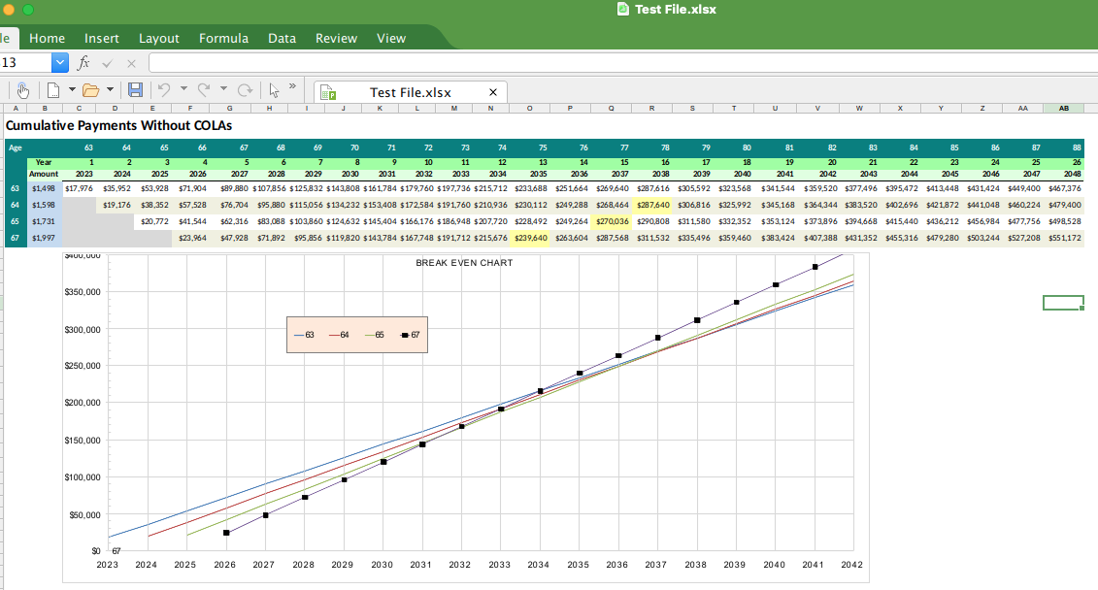Select the arrow pointer tool
The width and height of the screenshot is (1098, 590).
click(275, 90)
